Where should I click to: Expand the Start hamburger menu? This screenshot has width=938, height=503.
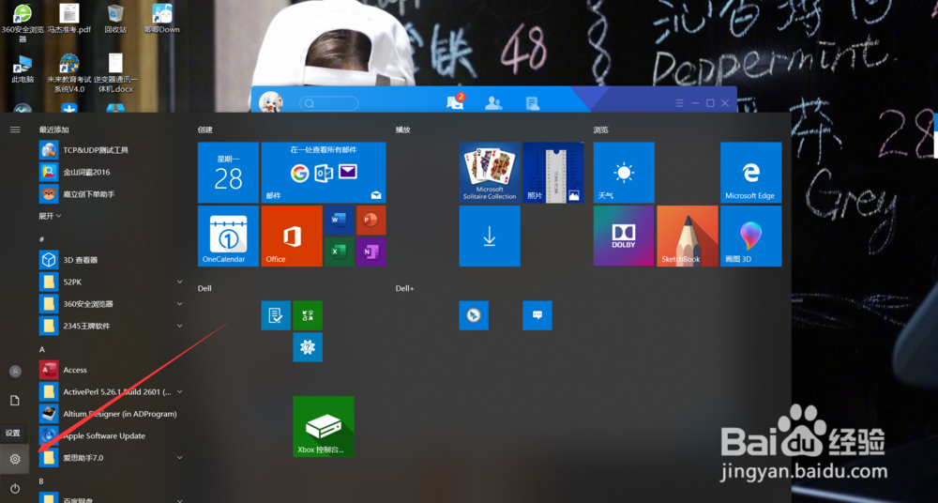pyautogui.click(x=15, y=130)
